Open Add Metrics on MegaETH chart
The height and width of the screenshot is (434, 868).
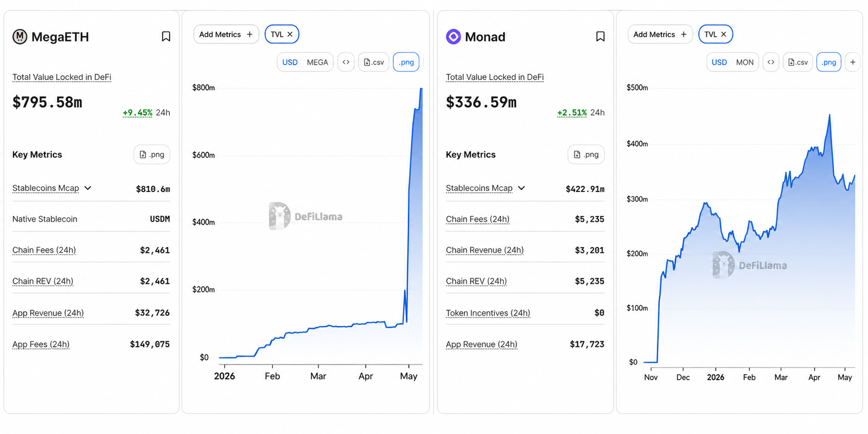point(226,34)
